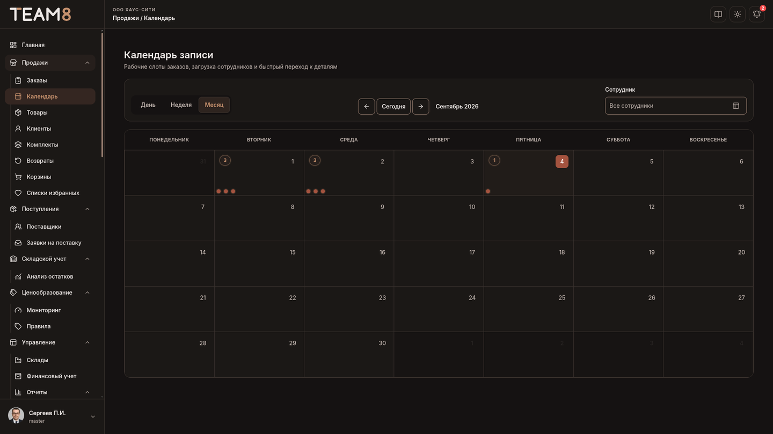Open the Сергеев П.И. user menu
Screen dimensions: 773x434
coord(52,416)
